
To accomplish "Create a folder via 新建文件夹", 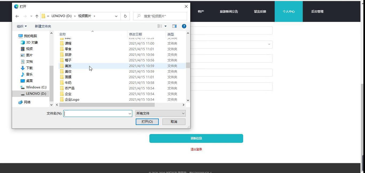I will point(43,26).
